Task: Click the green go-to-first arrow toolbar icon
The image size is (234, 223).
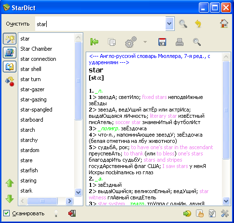Action: (94, 42)
